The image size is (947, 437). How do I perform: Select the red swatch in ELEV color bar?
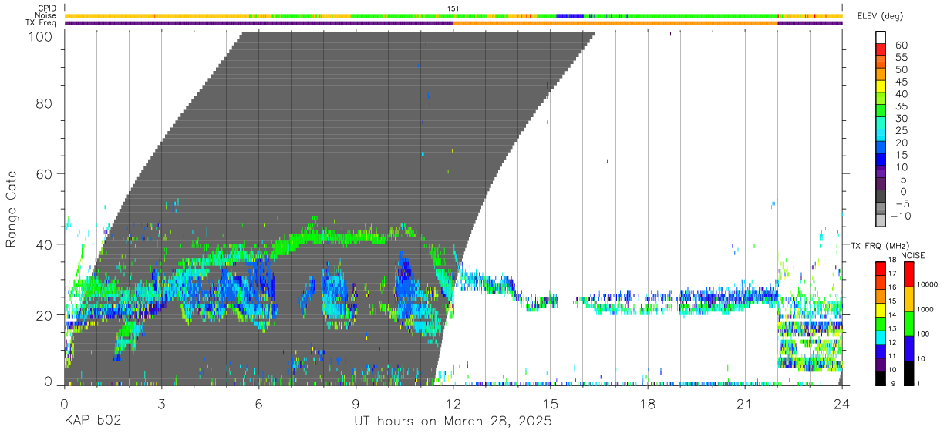tap(881, 50)
